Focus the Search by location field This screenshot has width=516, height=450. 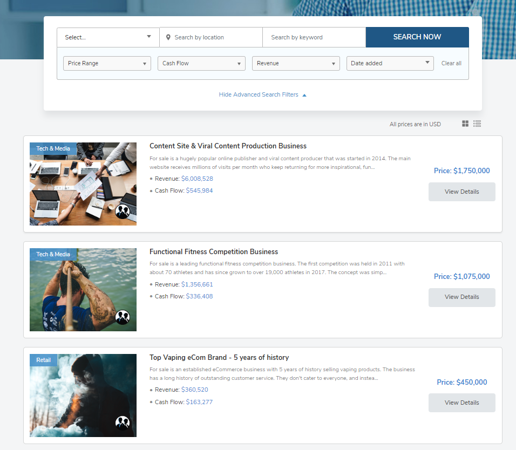tap(211, 37)
